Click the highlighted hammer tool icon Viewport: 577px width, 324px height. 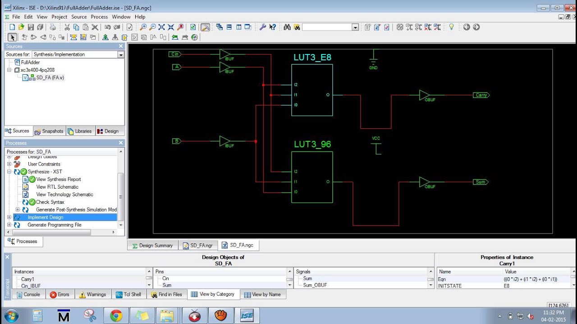point(205,27)
